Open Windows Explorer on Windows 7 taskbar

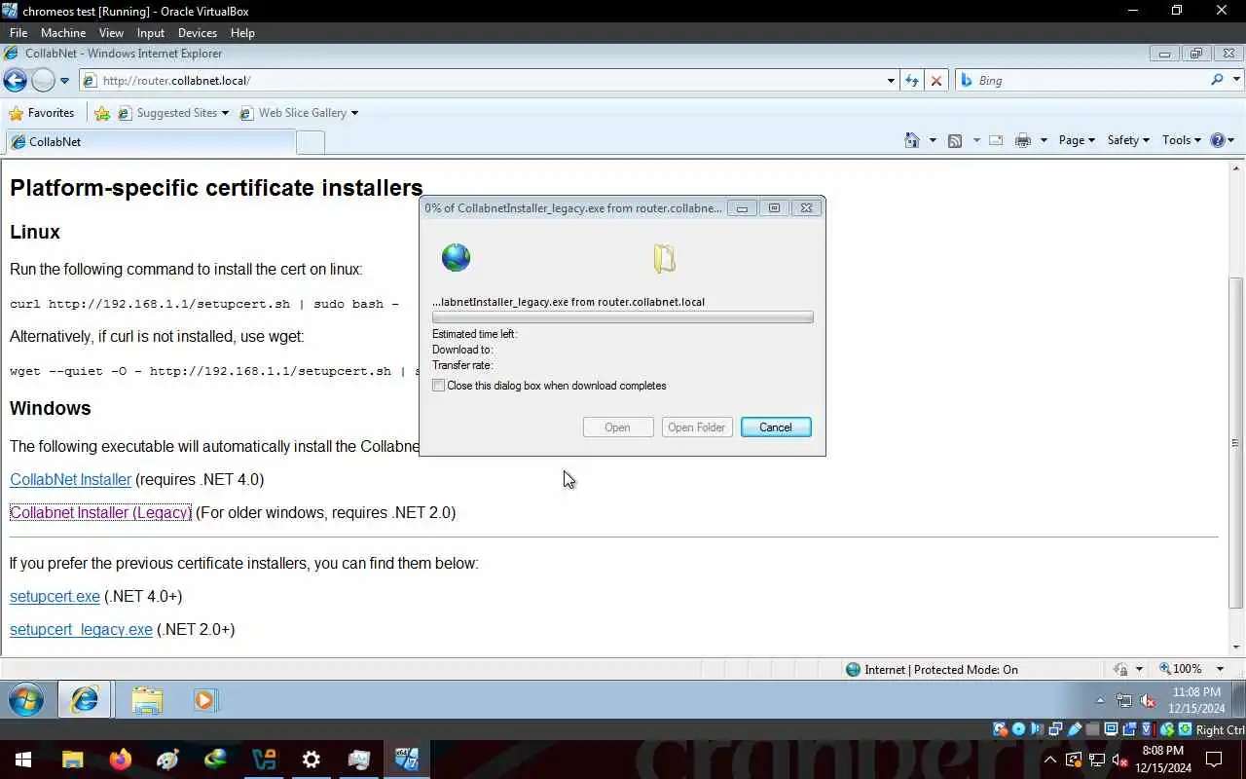point(147,700)
